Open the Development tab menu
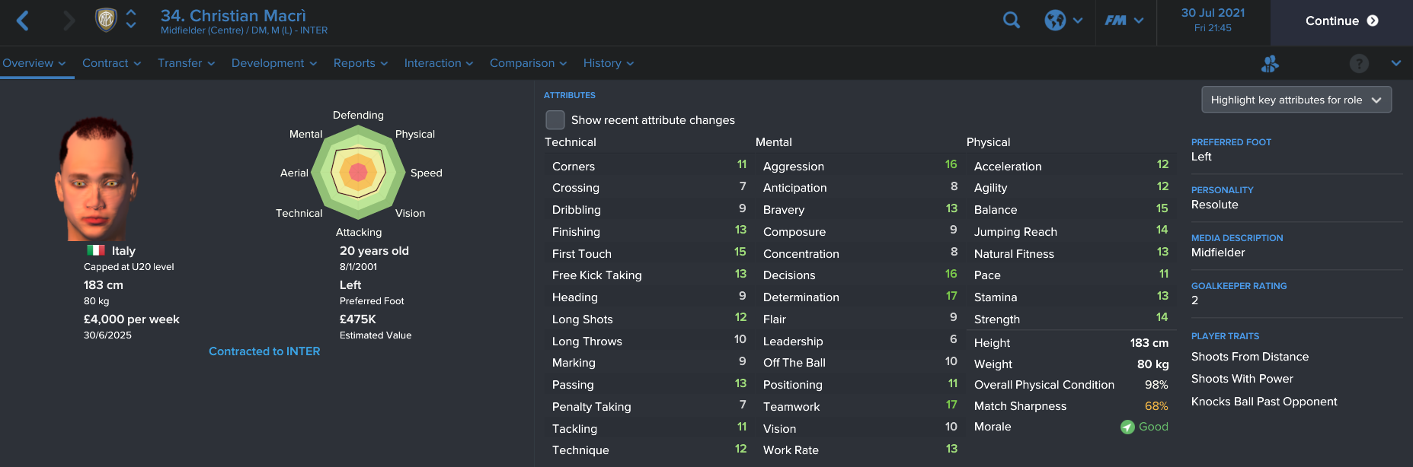 tap(274, 63)
